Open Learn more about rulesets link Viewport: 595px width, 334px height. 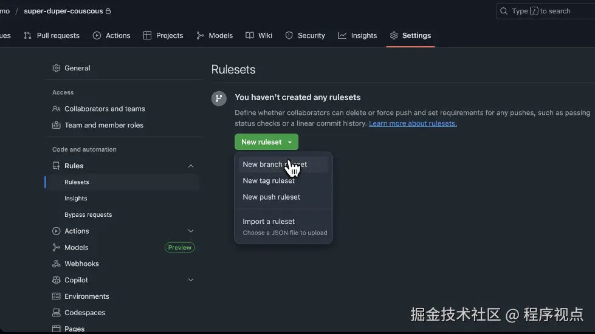pos(413,123)
